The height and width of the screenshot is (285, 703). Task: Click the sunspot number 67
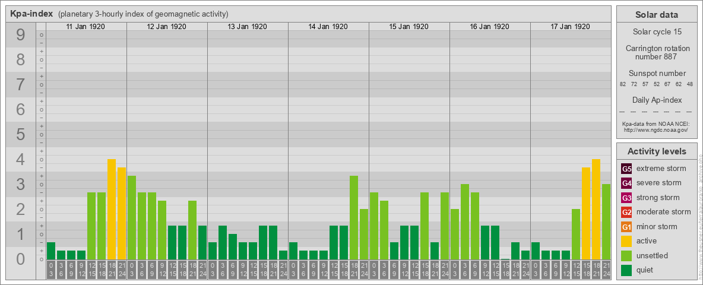667,84
